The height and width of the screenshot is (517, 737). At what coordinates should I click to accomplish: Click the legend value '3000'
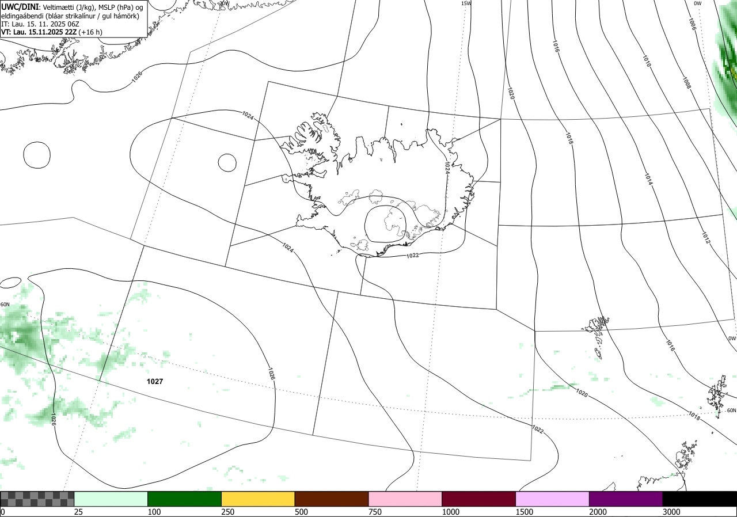coord(671,512)
